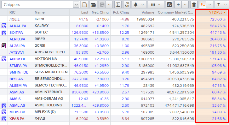Viewport: 229px width, 125px height.
Task: Open the AMS.S RIC link
Action: (x=15, y=99)
